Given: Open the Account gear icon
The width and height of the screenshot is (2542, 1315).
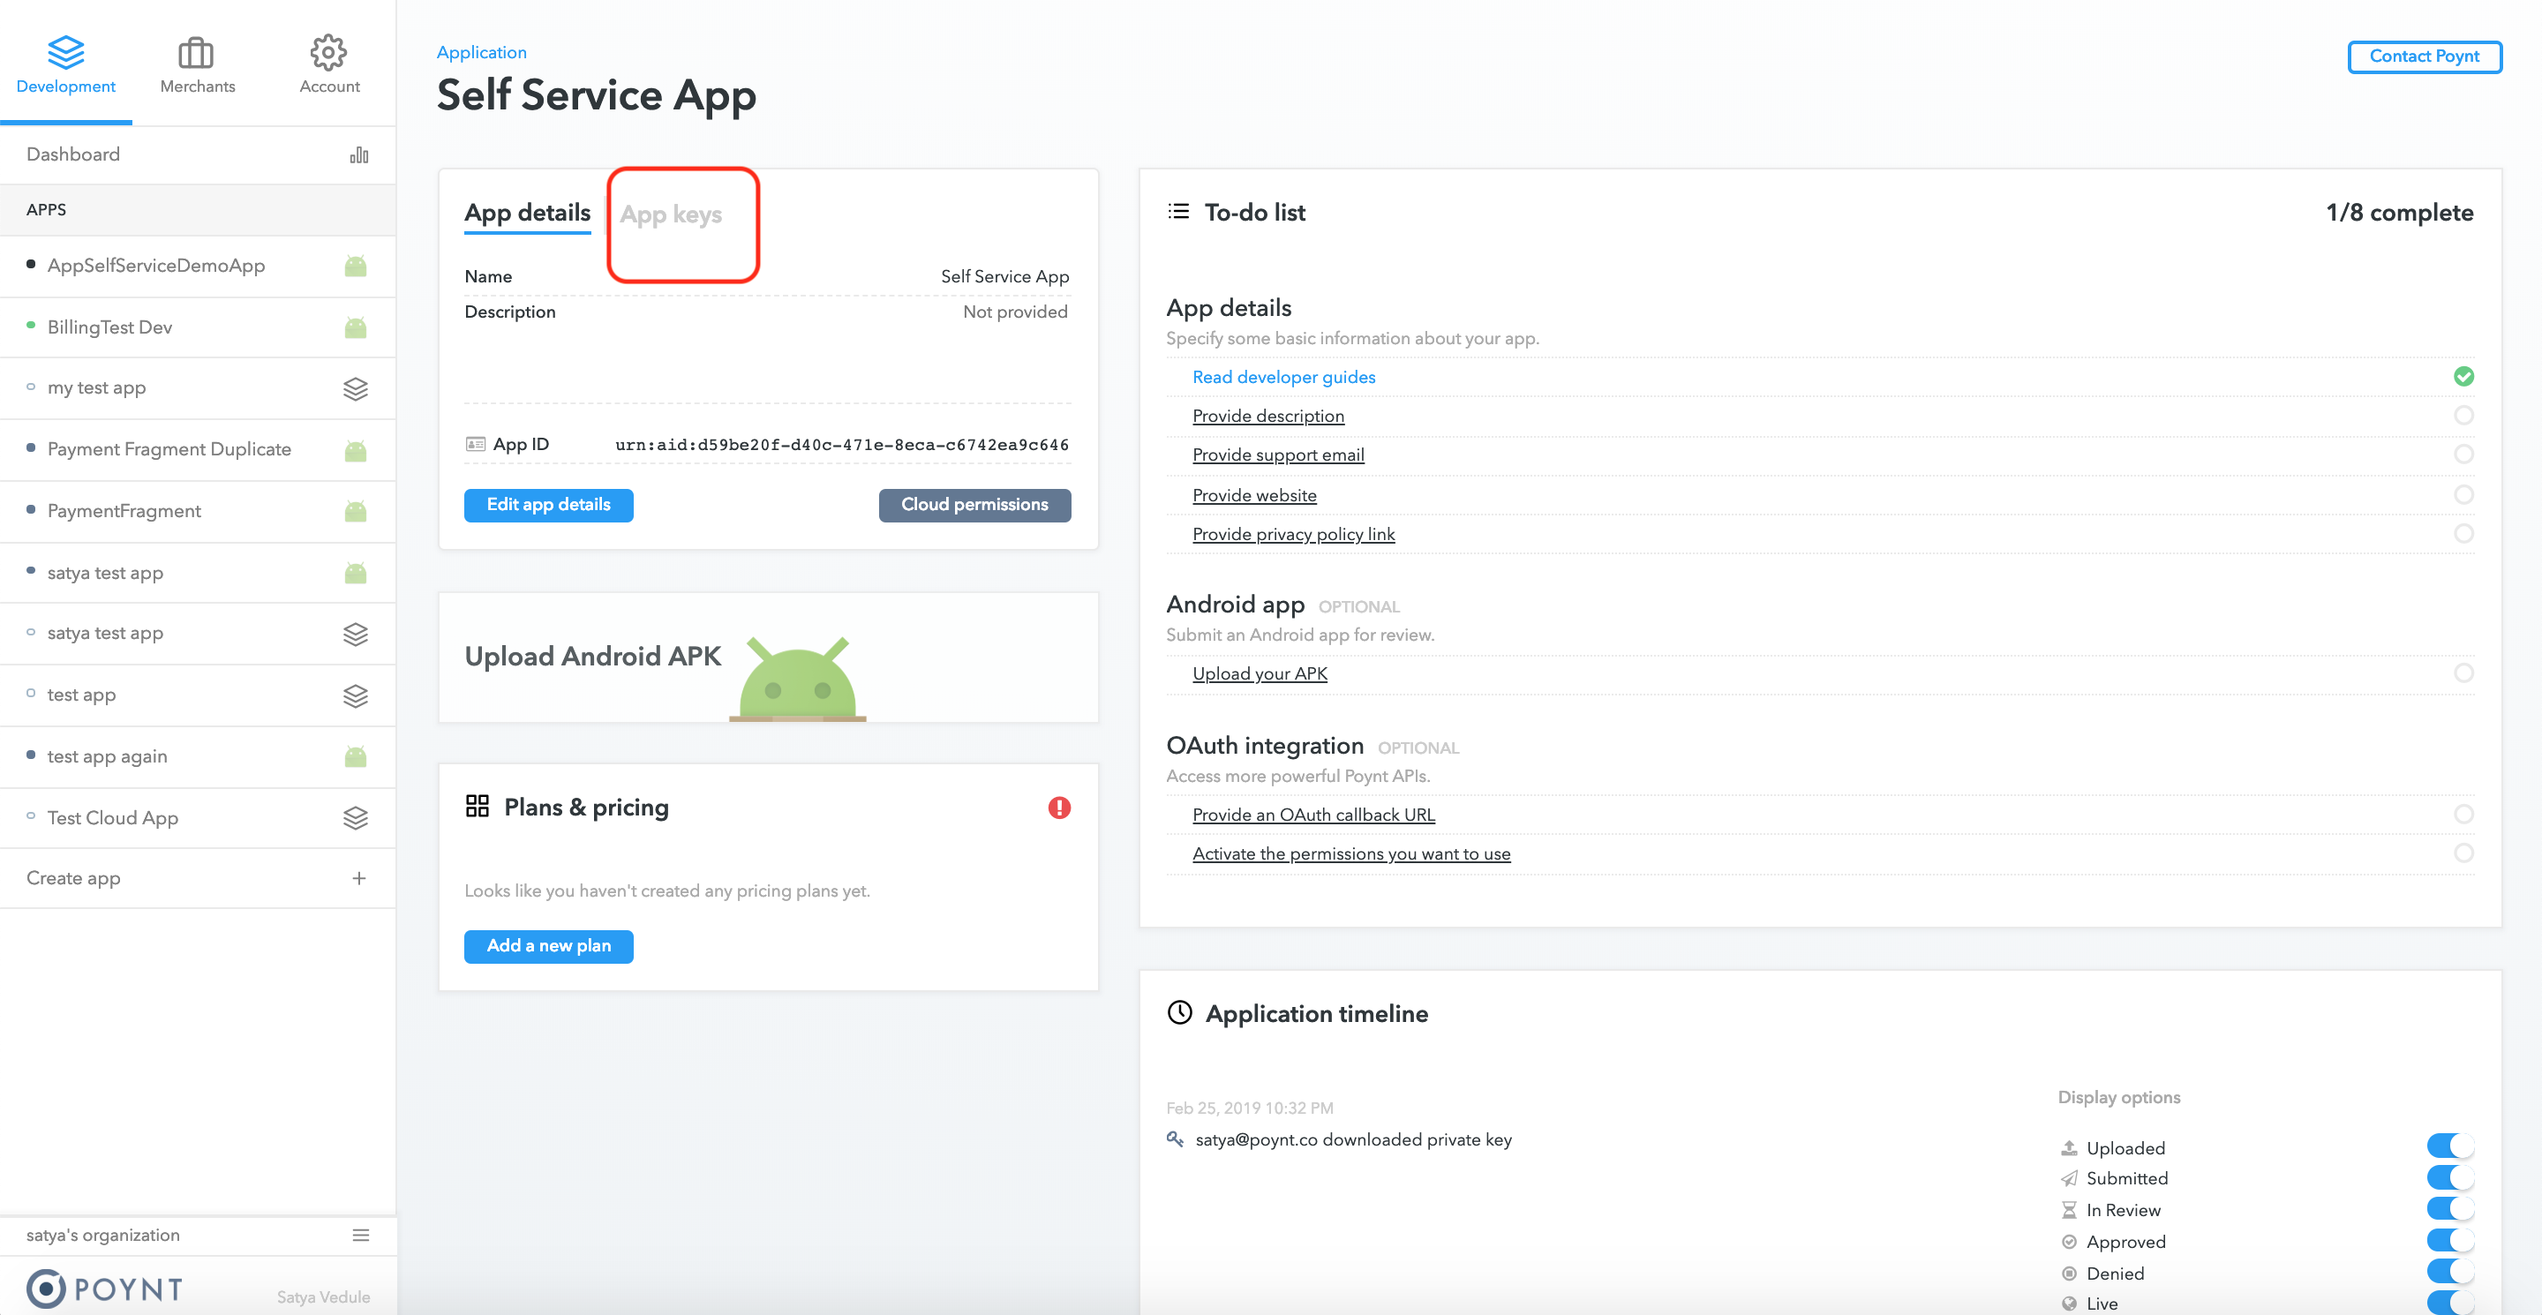Looking at the screenshot, I should tap(328, 52).
